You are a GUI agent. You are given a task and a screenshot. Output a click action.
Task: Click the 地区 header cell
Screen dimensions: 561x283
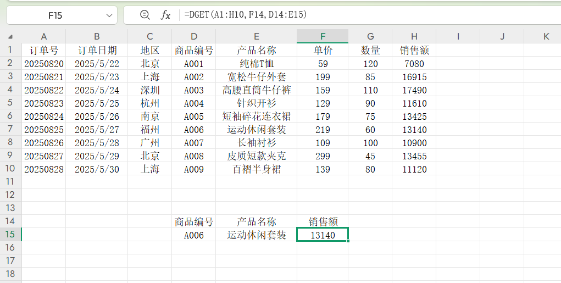(x=149, y=50)
